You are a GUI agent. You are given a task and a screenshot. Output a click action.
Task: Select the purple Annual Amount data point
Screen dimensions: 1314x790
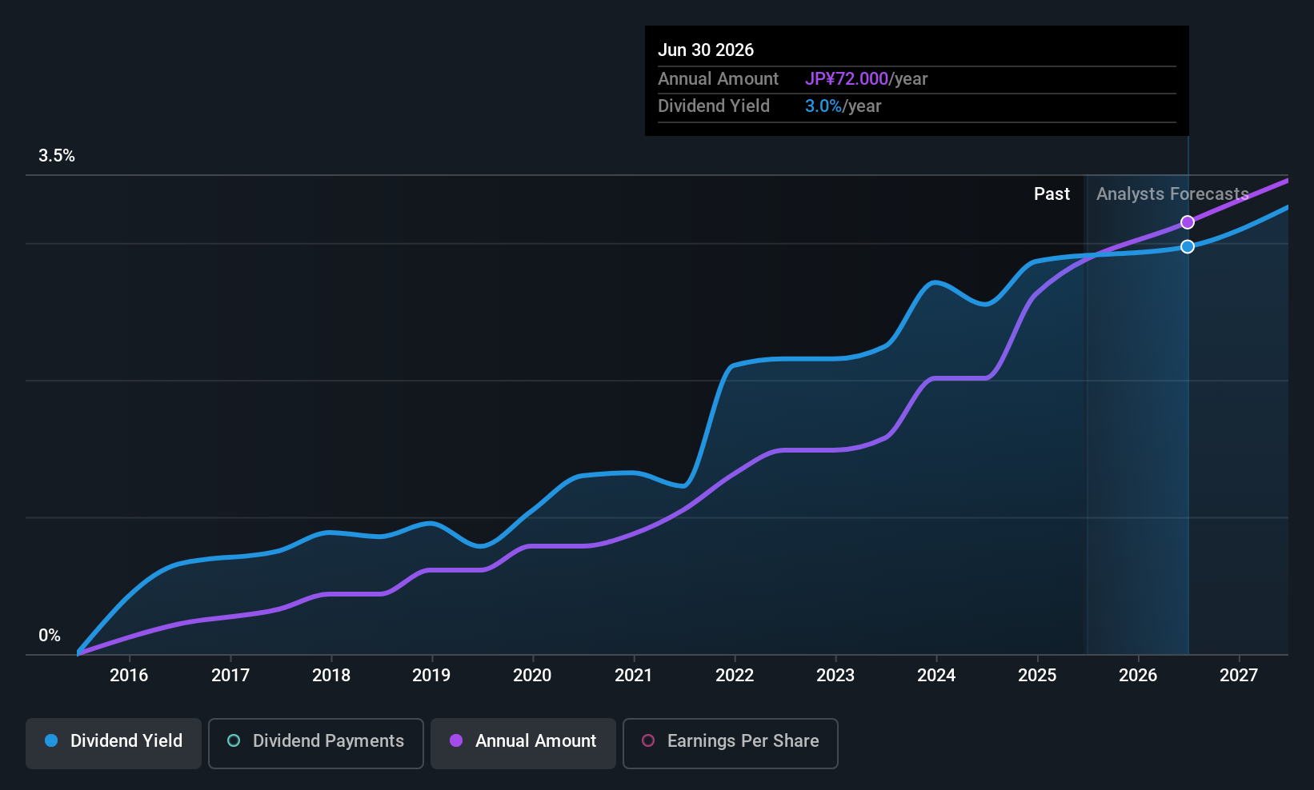pos(1188,222)
